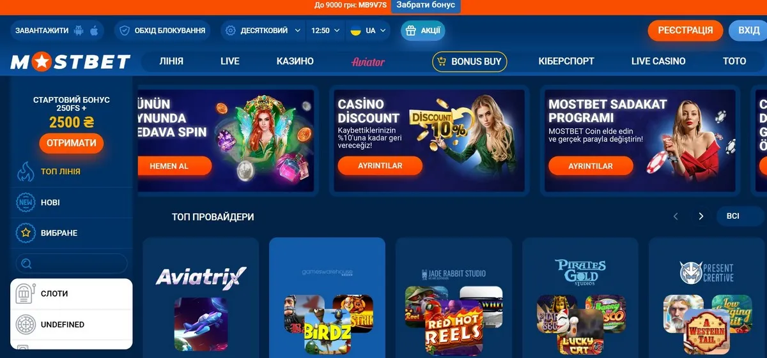Click the shield icon for Обхід блокування
The width and height of the screenshot is (767, 358).
coord(125,31)
